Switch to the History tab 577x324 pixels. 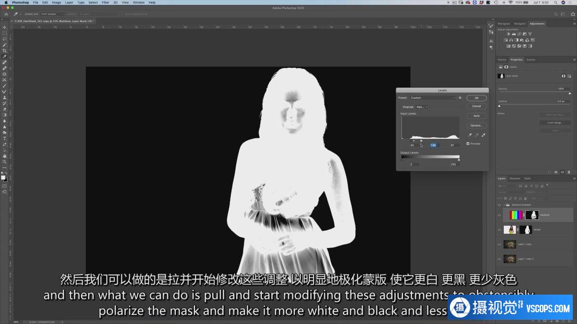502,60
